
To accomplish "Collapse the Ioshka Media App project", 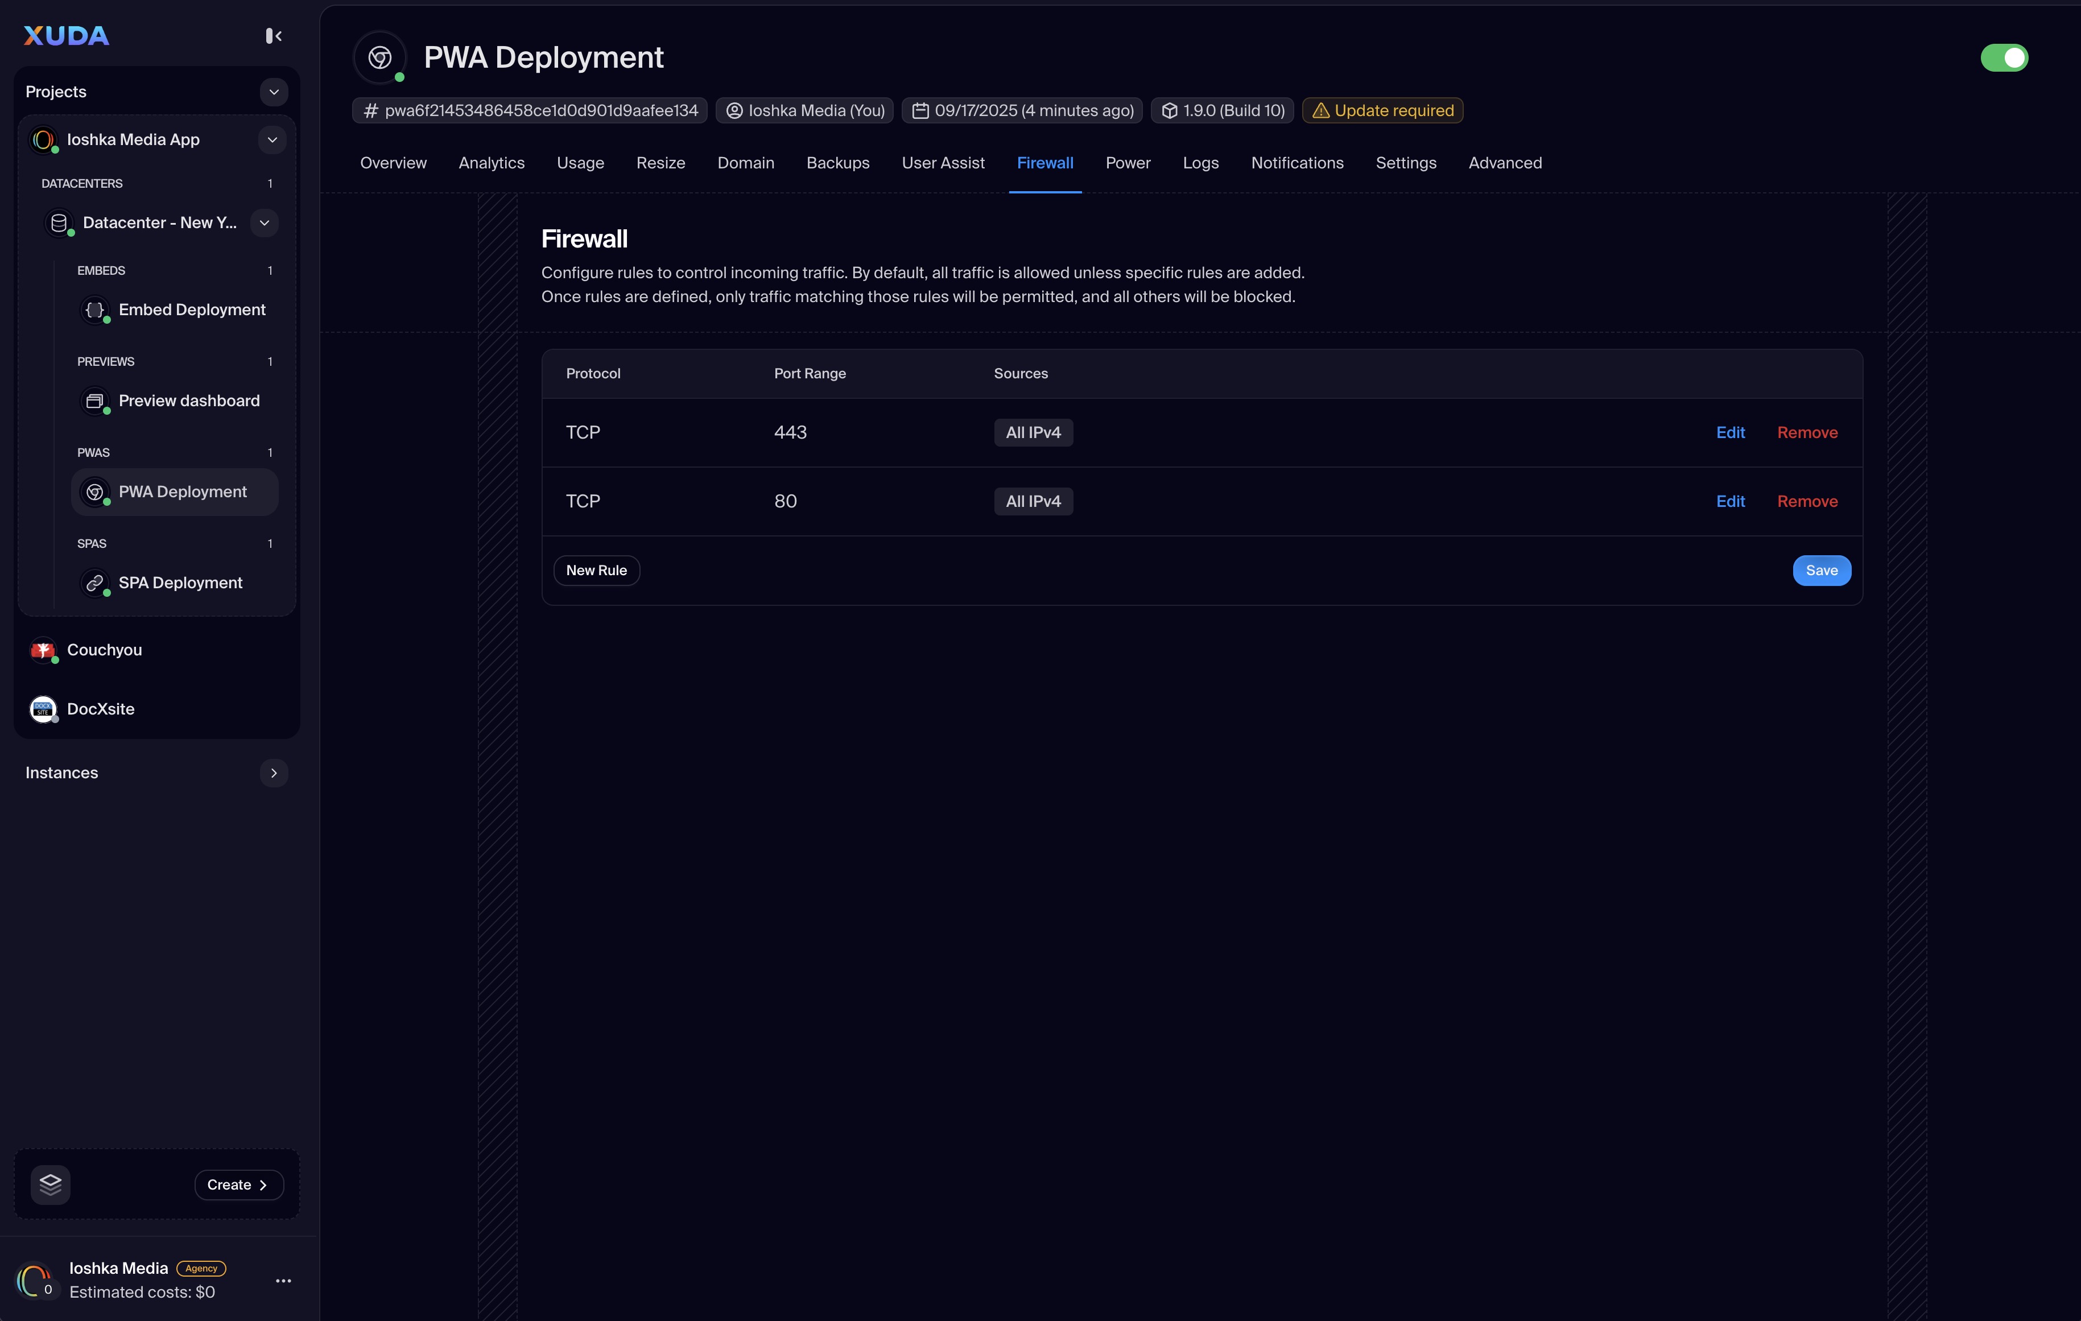I will (x=272, y=140).
